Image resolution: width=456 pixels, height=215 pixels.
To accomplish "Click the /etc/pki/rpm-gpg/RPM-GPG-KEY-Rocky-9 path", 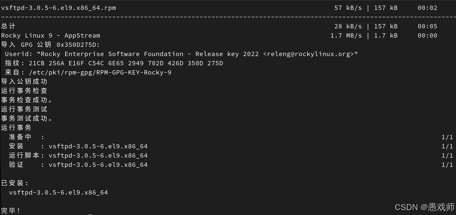I will tap(100, 73).
